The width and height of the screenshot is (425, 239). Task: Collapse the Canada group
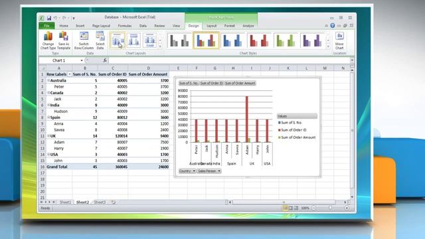coord(48,93)
